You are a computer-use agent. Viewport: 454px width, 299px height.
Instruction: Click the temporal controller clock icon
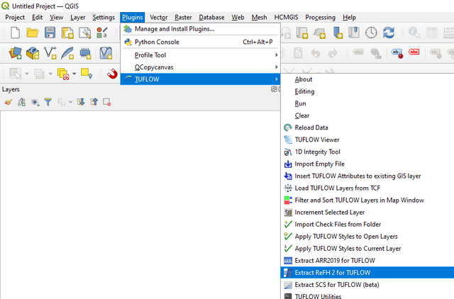pyautogui.click(x=371, y=33)
